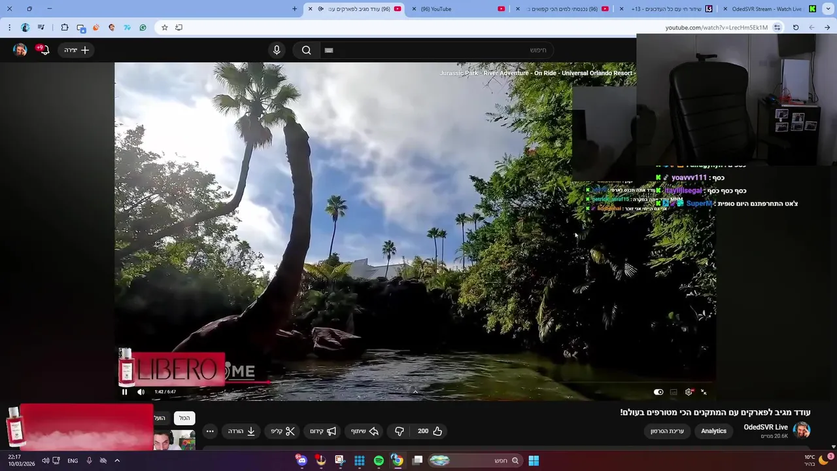The image size is (837, 471).
Task: Switch to the 'OdedSVR Stream - Watch Live' tab
Action: (x=770, y=9)
